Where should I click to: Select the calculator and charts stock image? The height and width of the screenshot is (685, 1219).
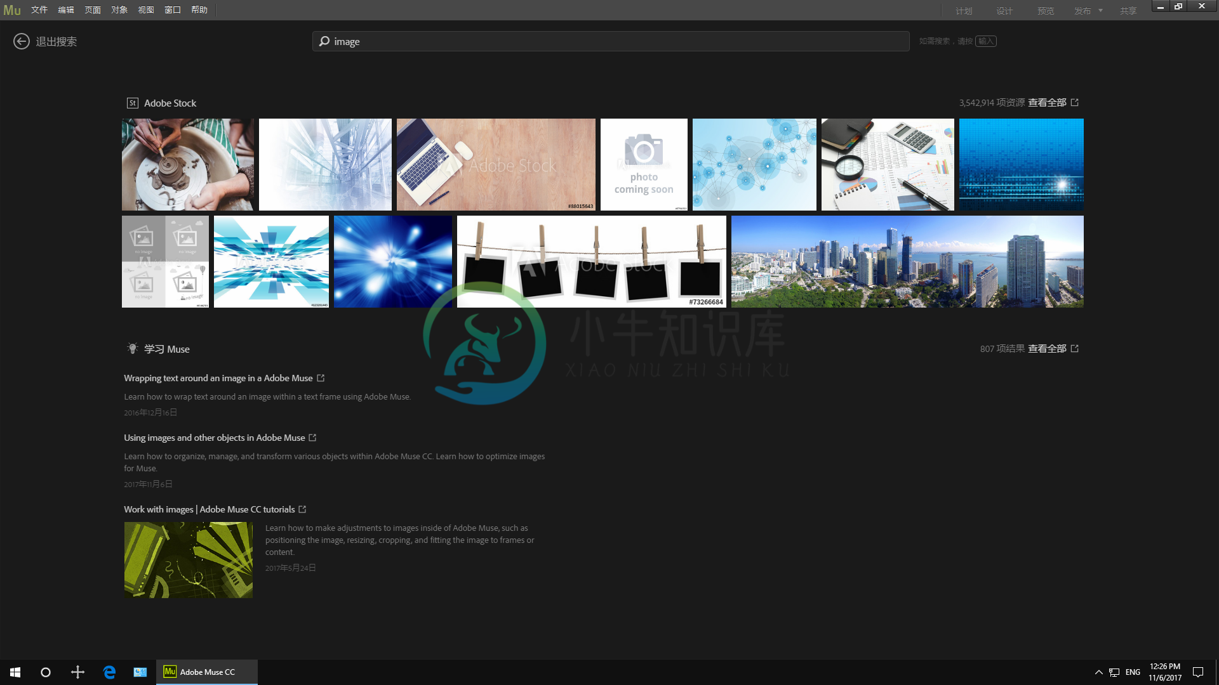(888, 164)
